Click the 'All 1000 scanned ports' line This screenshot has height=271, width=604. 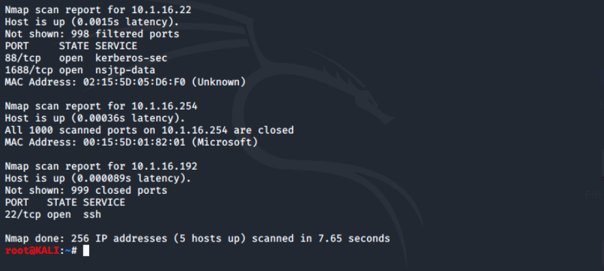tap(149, 130)
